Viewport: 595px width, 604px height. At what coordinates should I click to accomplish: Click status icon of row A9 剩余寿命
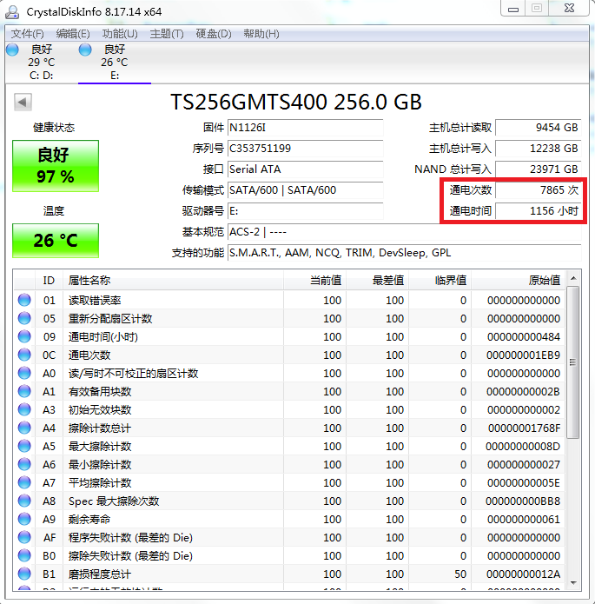pos(24,519)
